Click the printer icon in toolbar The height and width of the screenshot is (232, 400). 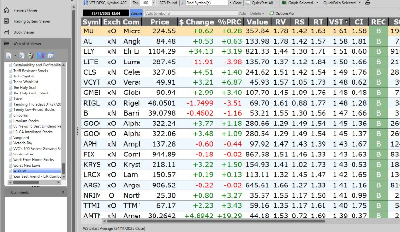(368, 3)
